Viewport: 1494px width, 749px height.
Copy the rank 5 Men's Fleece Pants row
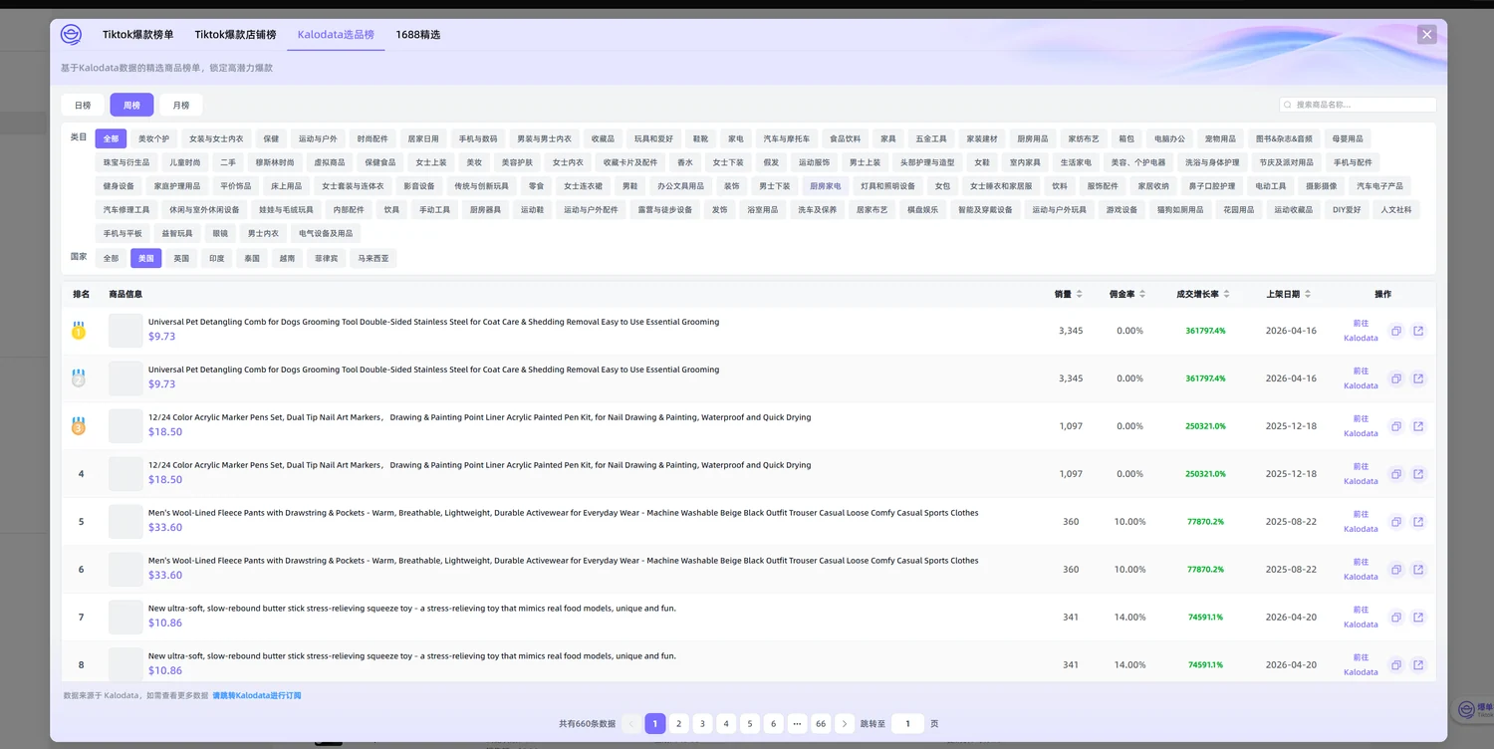click(1396, 522)
